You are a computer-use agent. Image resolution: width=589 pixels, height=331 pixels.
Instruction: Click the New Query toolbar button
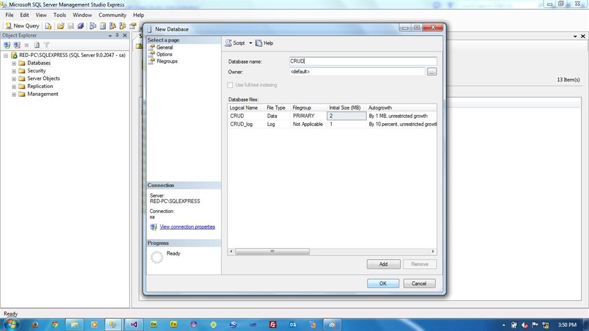coord(22,25)
